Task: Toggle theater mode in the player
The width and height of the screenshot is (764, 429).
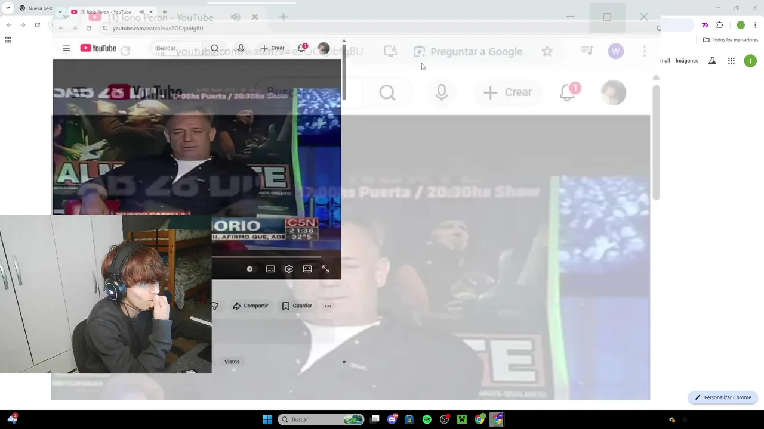Action: [307, 269]
